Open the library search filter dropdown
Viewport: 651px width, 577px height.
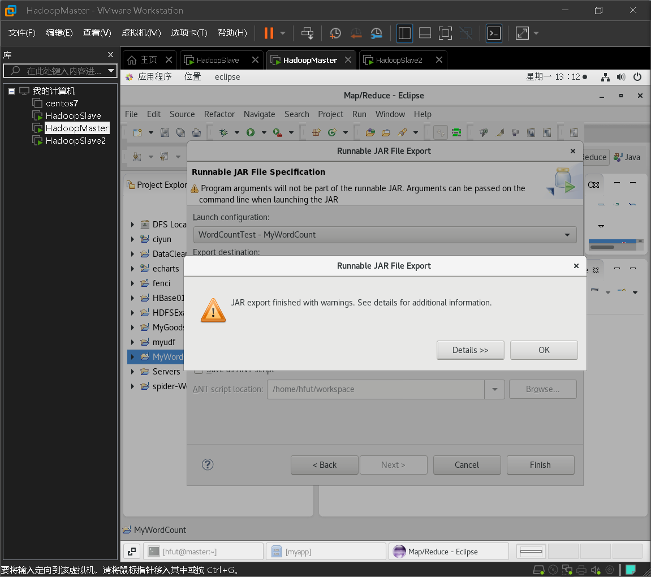click(111, 71)
